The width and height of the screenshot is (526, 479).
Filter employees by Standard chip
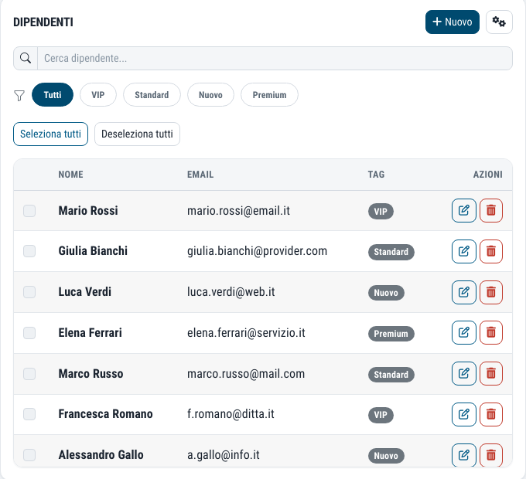click(152, 95)
